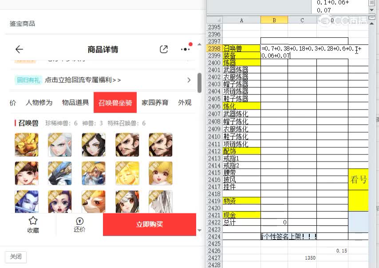
Task: Click the small gray arrow below 立即购买
Action: [x=199, y=230]
